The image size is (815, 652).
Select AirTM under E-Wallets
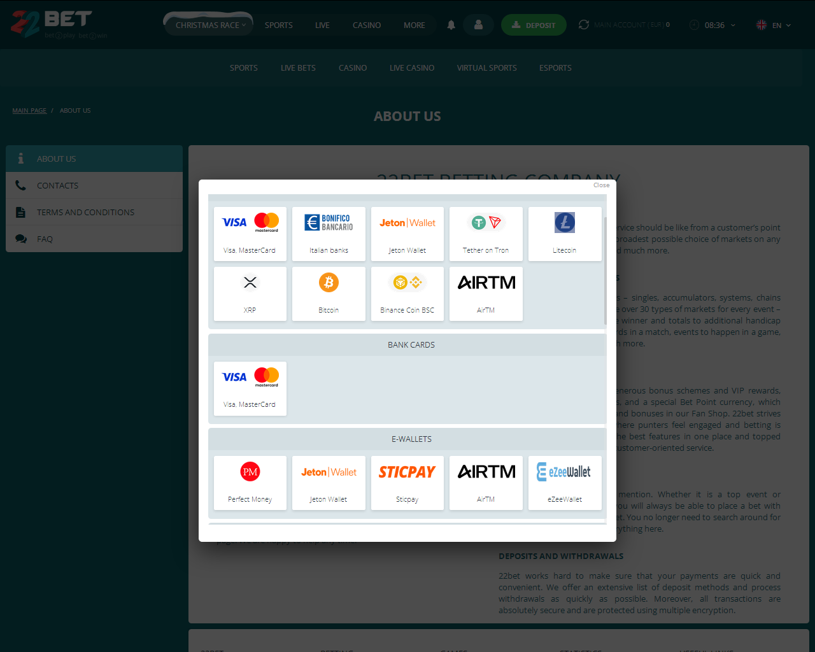[486, 483]
